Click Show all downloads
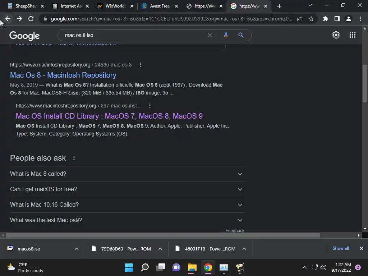The height and width of the screenshot is (276, 368). pos(341,248)
